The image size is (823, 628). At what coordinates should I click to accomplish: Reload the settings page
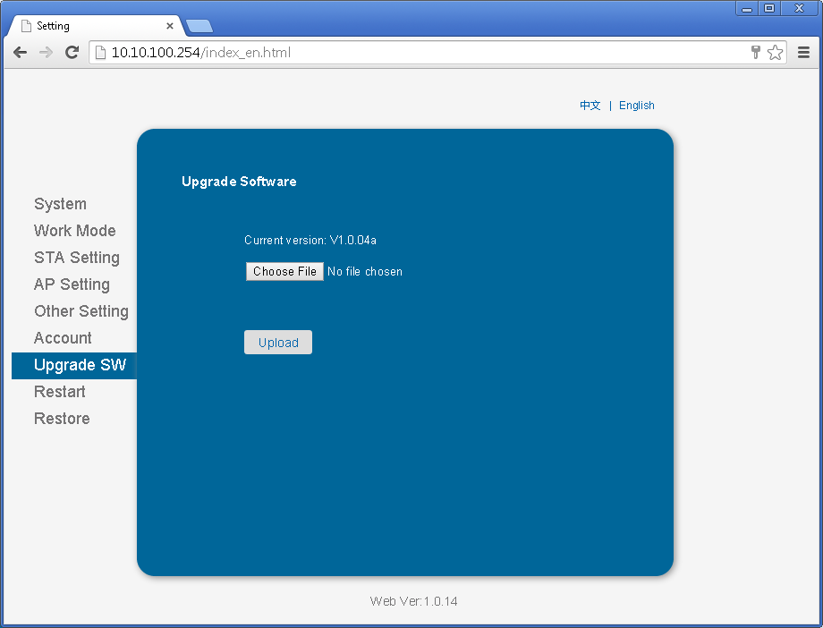tap(72, 53)
